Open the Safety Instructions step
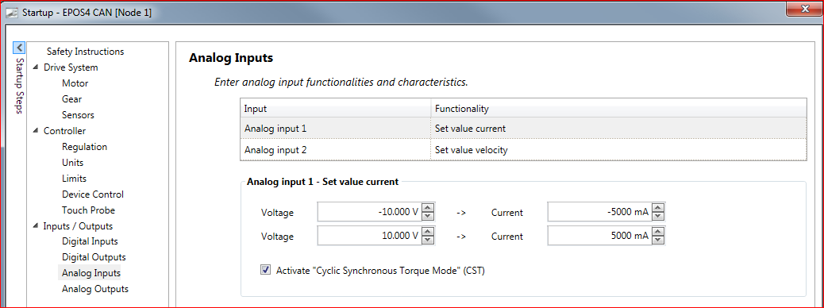This screenshot has width=824, height=308. coord(85,52)
